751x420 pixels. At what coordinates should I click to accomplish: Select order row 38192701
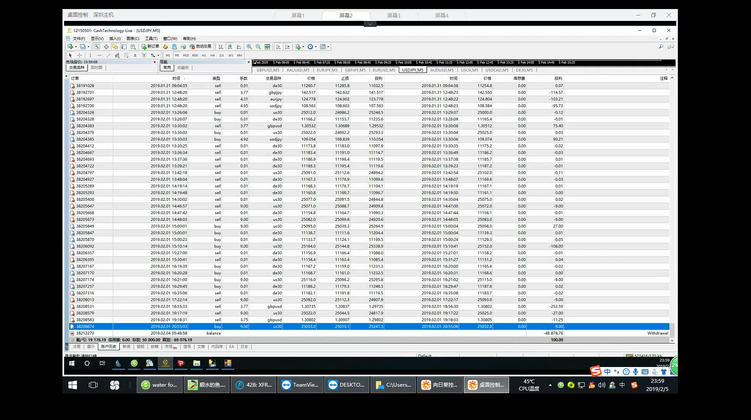pyautogui.click(x=369, y=92)
